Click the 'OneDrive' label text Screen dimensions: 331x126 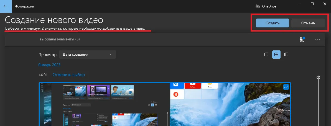269,6
